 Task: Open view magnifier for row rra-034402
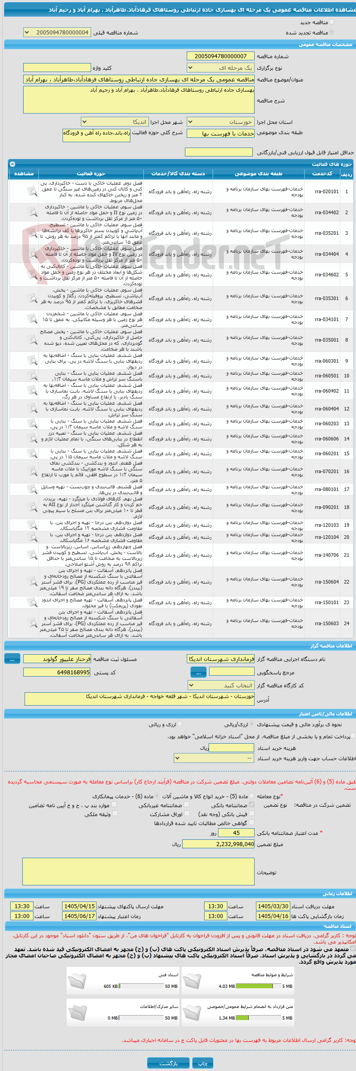[x=32, y=212]
